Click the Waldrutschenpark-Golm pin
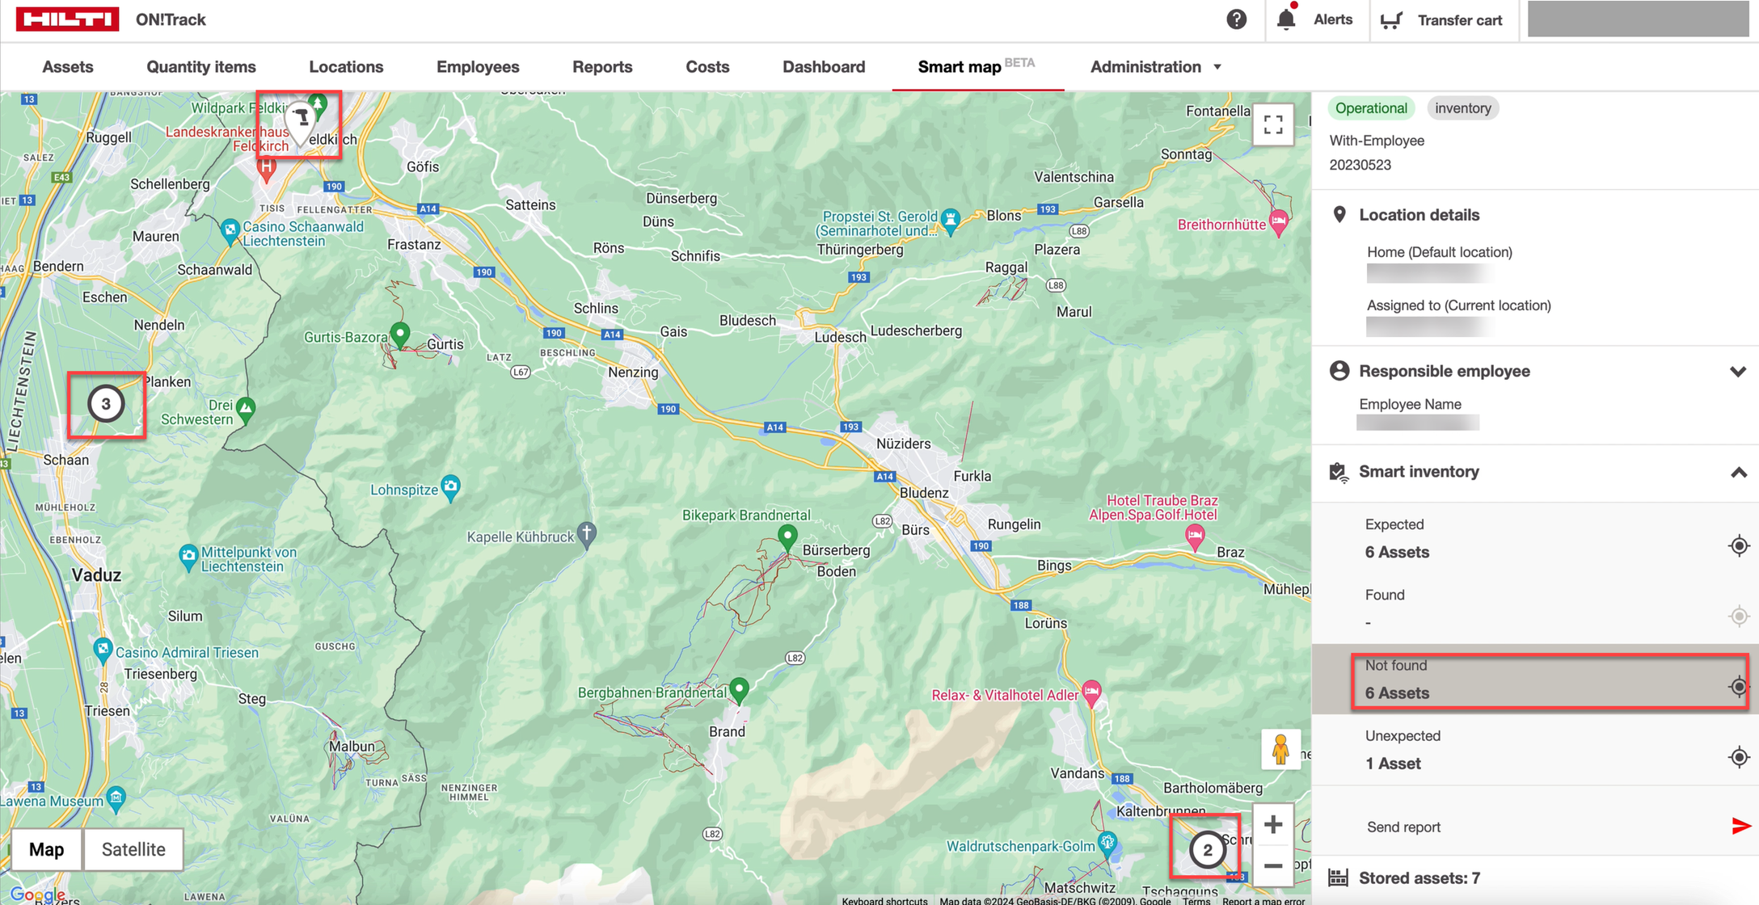Screen dimensions: 1759x905 click(x=1107, y=843)
